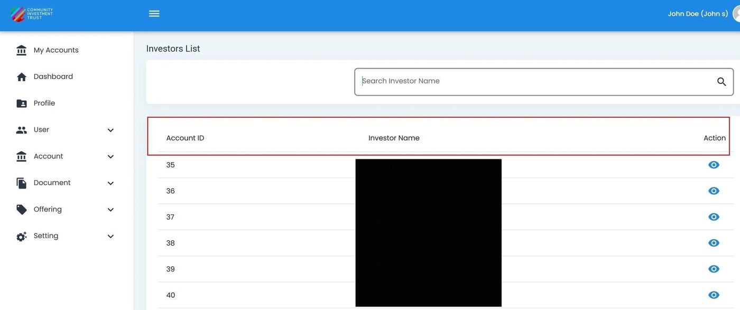The width and height of the screenshot is (740, 310).
Task: Click the hamburger menu icon
Action: coord(154,14)
